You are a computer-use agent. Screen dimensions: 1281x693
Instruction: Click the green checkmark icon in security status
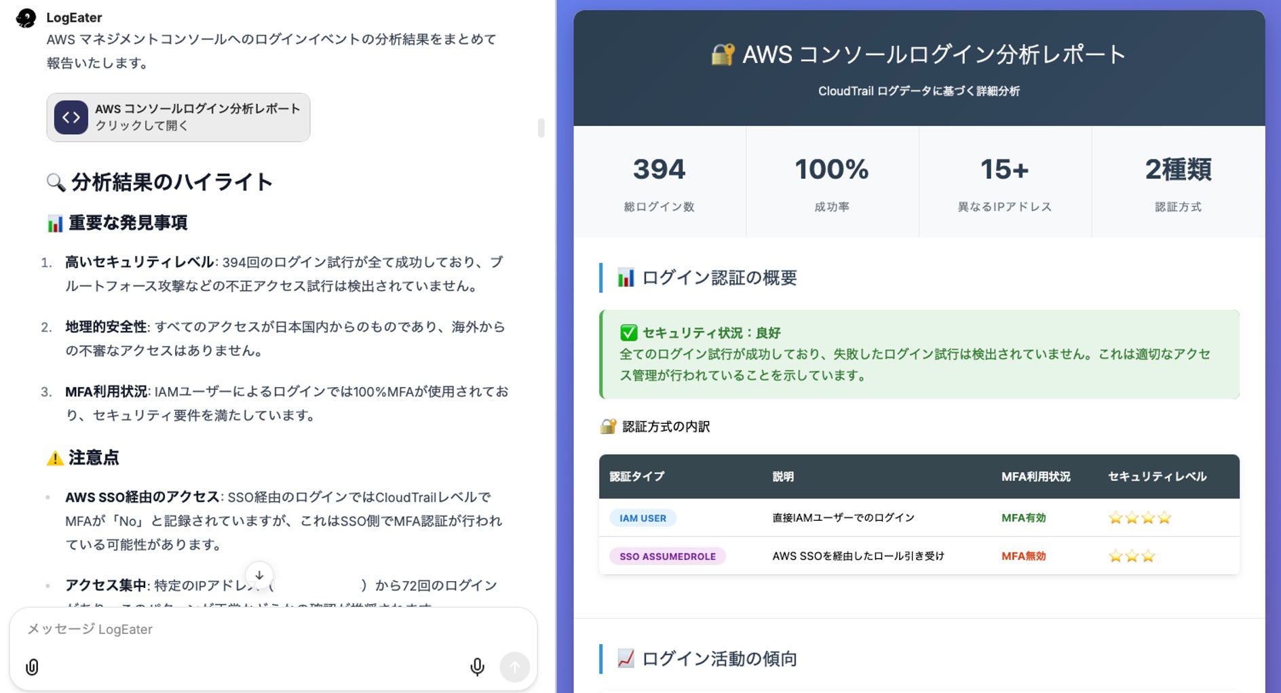click(x=628, y=333)
